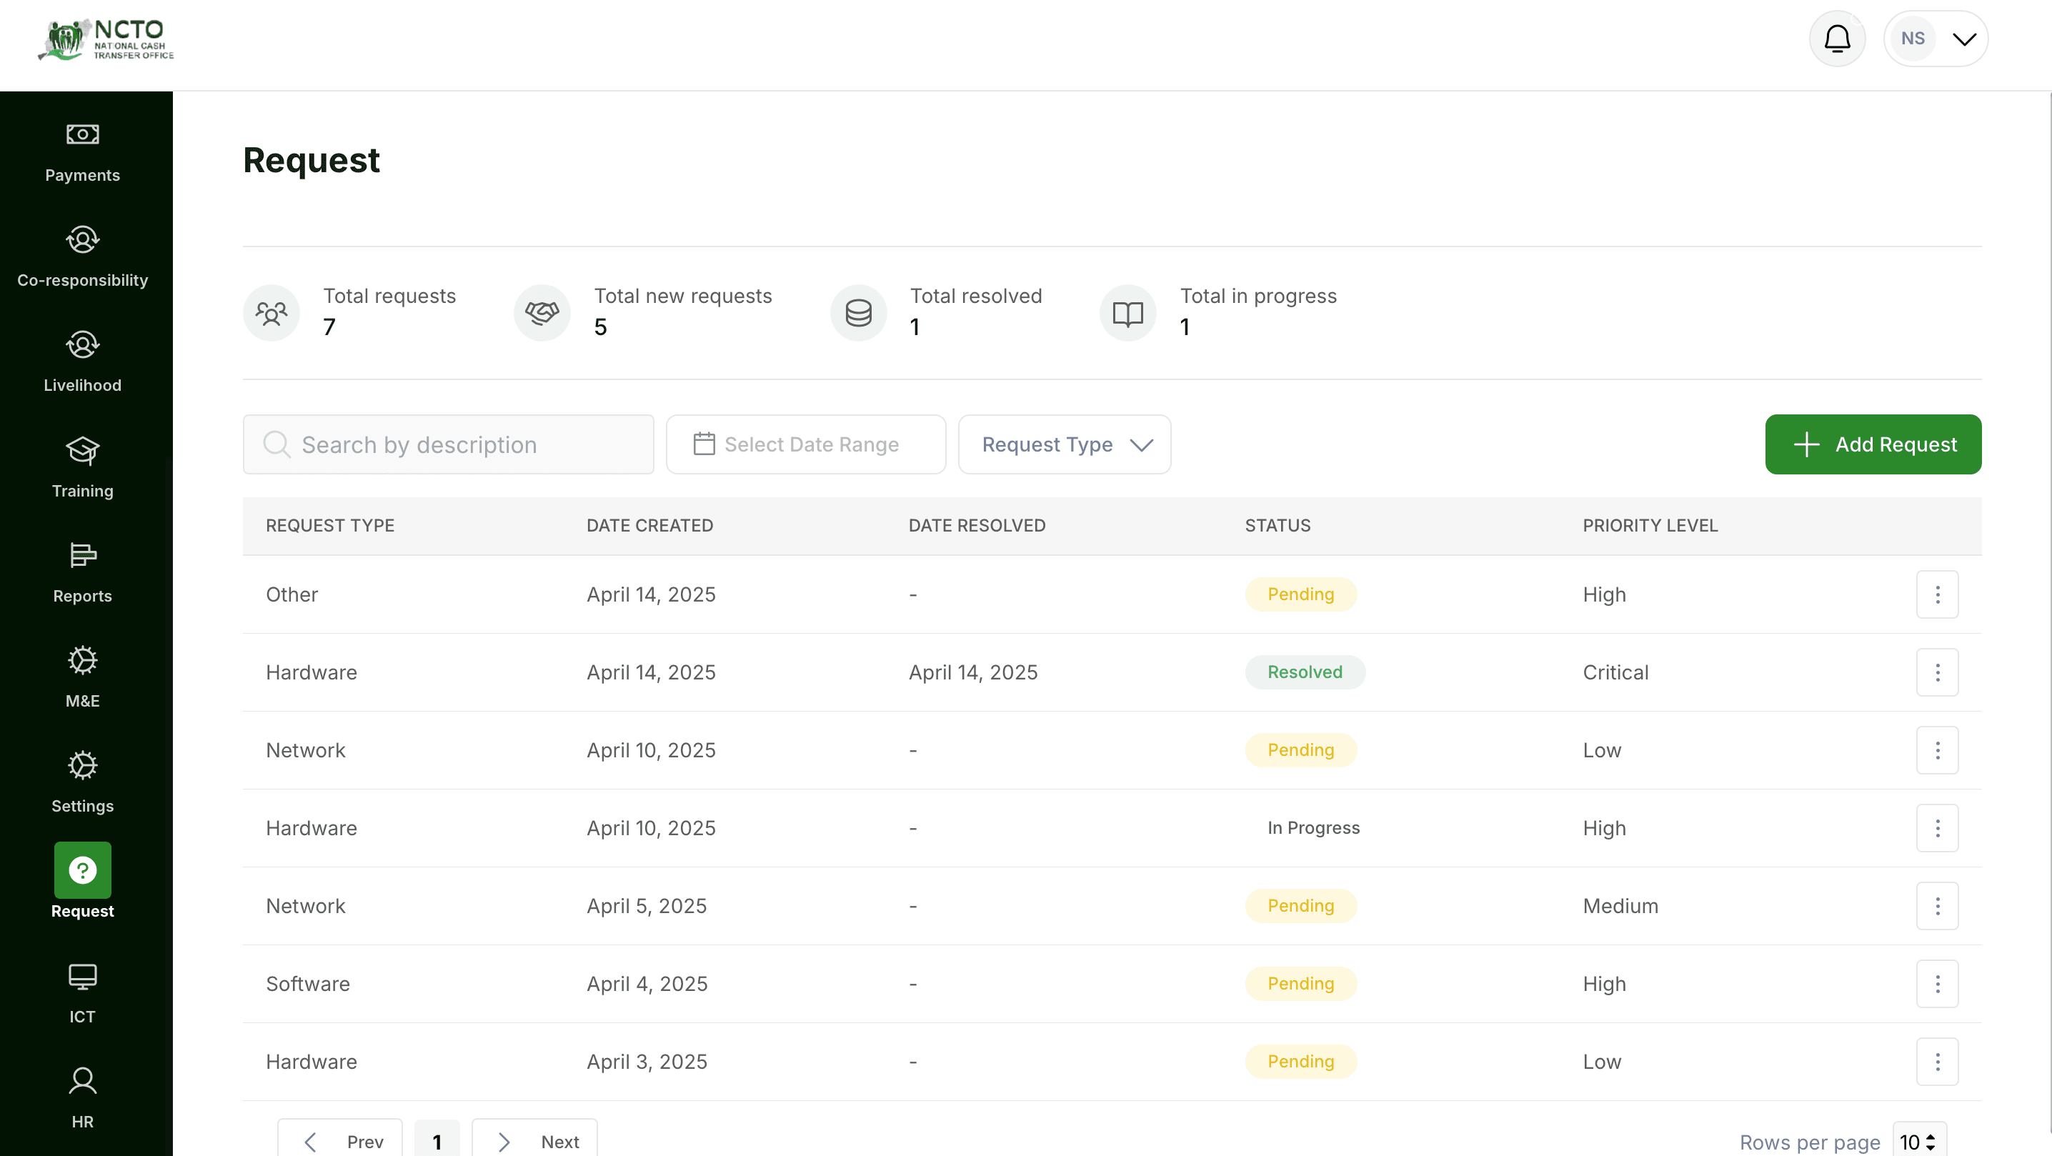The width and height of the screenshot is (2052, 1156).
Task: Click the REQUEST TYPE column header
Action: tap(330, 526)
